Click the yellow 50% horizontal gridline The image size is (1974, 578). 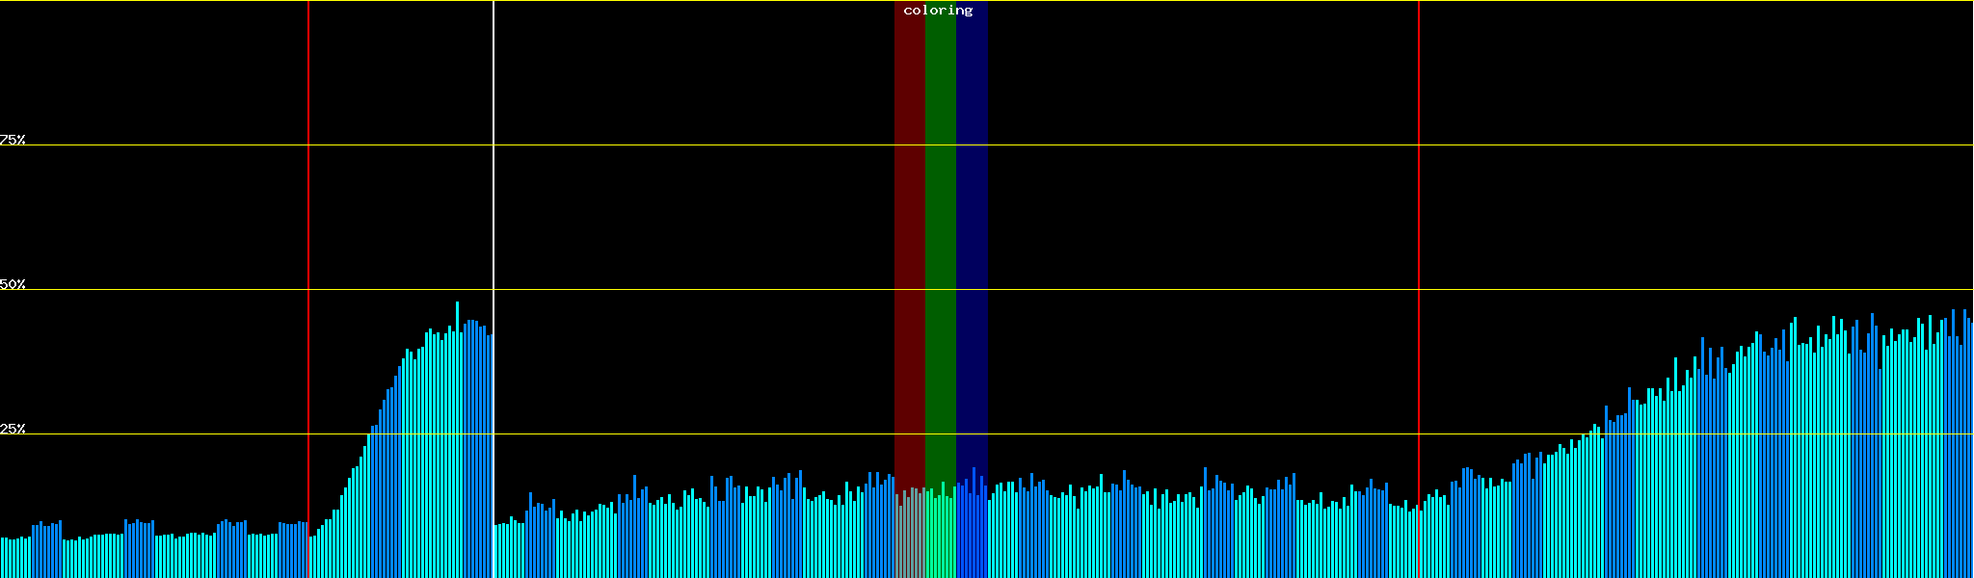click(1157, 289)
